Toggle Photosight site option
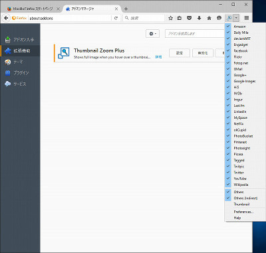This screenshot has height=253, width=266. click(245, 148)
